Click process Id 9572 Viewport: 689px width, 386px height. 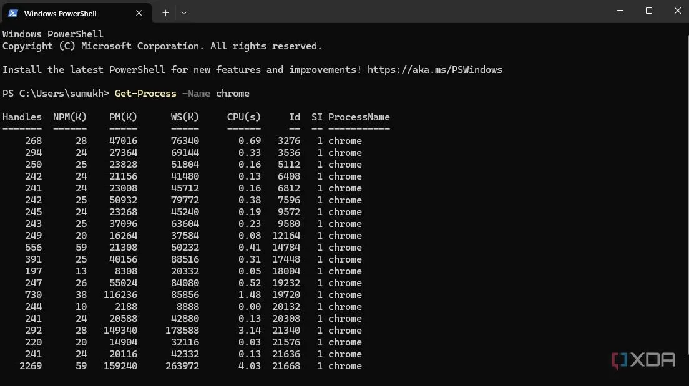pos(289,212)
